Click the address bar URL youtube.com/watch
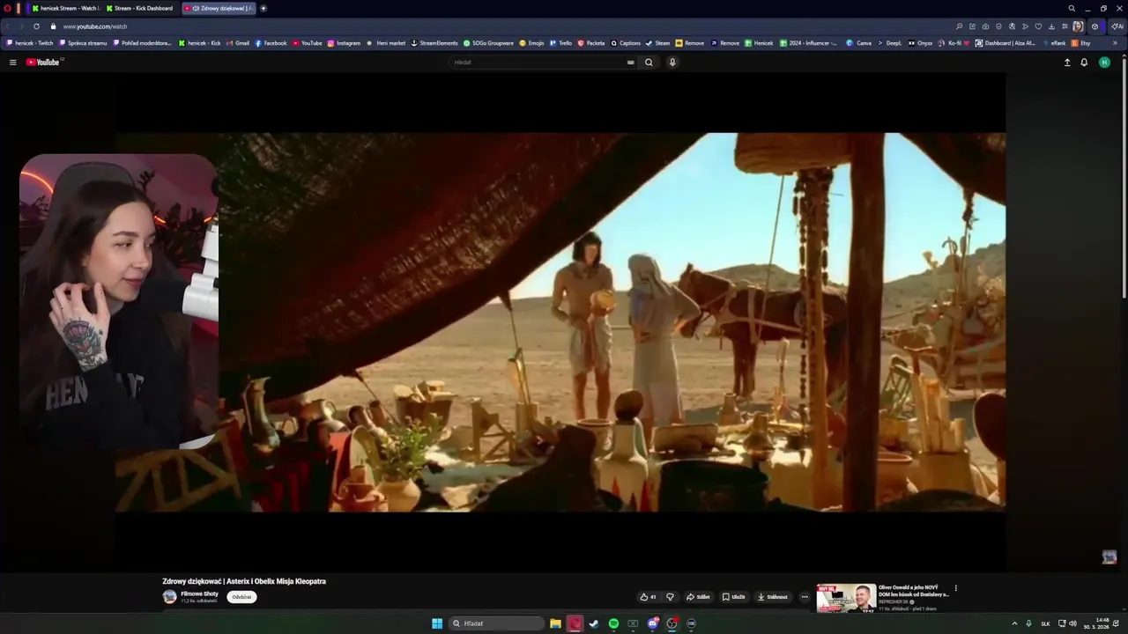This screenshot has height=634, width=1128. coord(95,26)
